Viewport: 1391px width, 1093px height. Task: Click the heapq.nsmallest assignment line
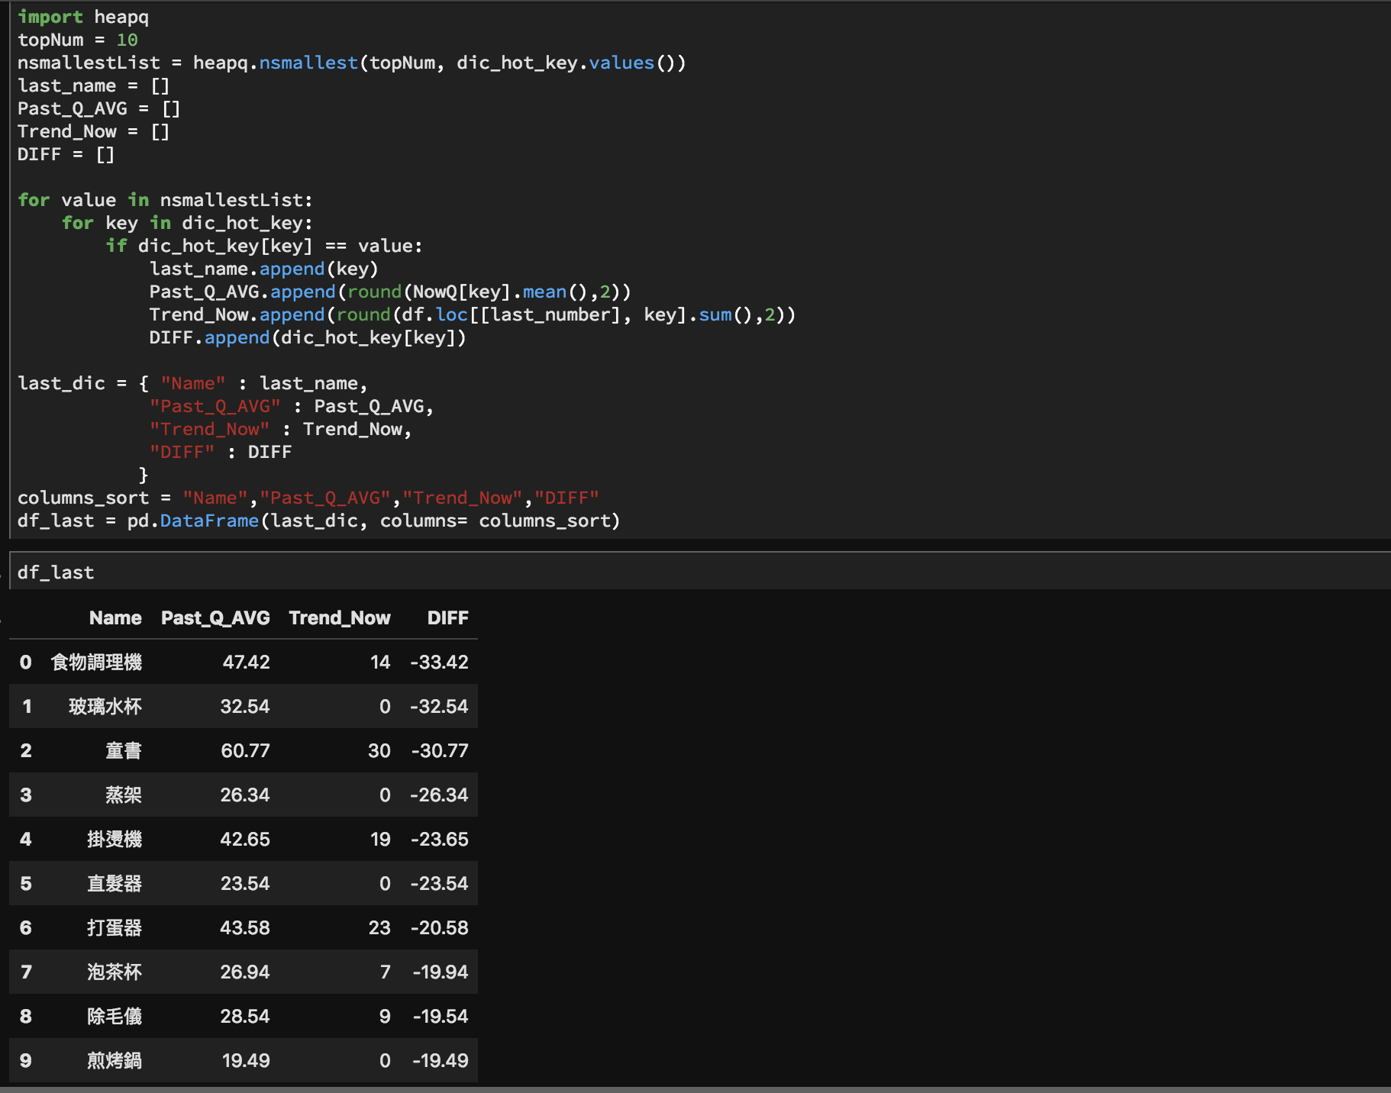click(352, 63)
